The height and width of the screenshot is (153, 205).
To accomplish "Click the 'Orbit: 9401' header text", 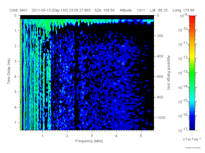I will (x=18, y=10).
